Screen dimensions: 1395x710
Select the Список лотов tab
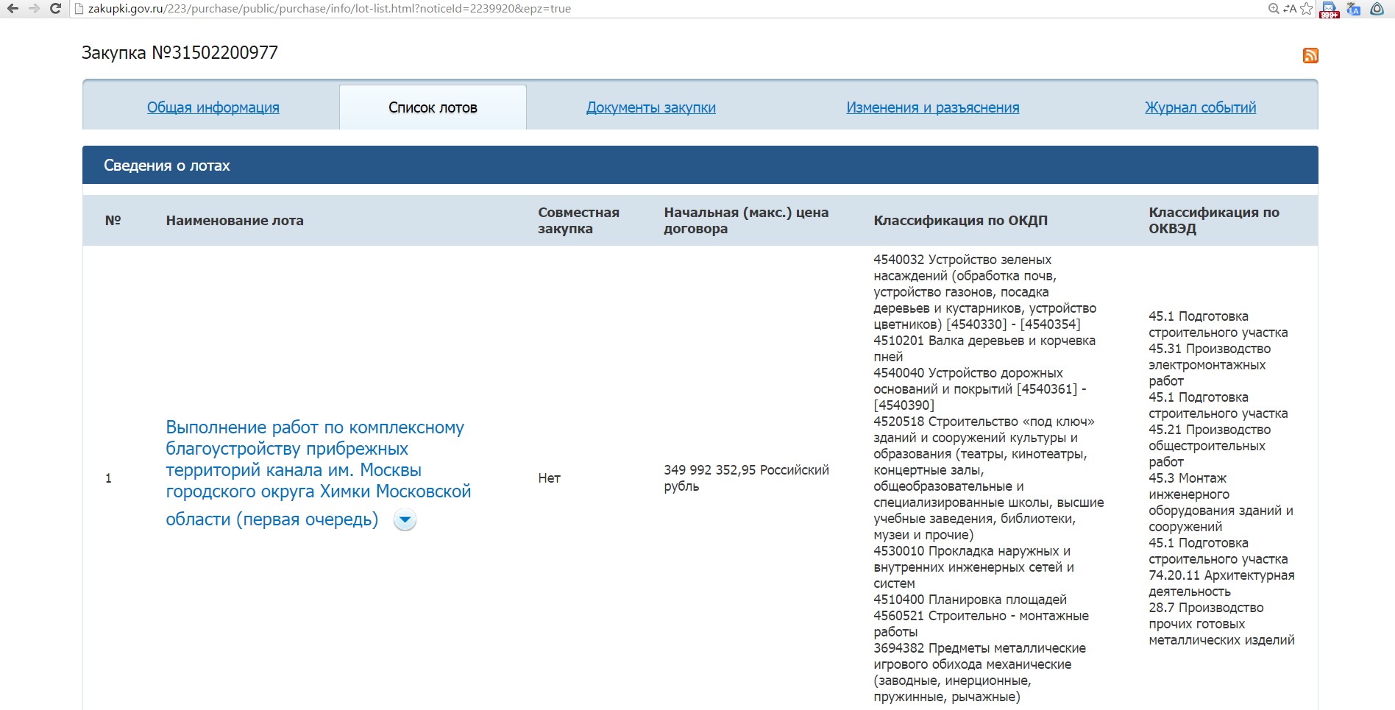[x=433, y=107]
